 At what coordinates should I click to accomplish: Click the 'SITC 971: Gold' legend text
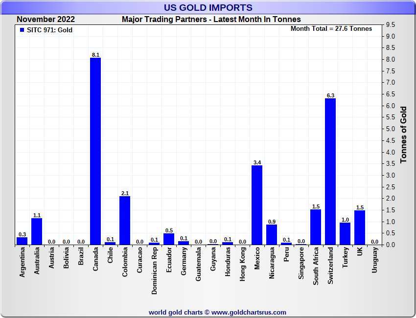pos(49,30)
